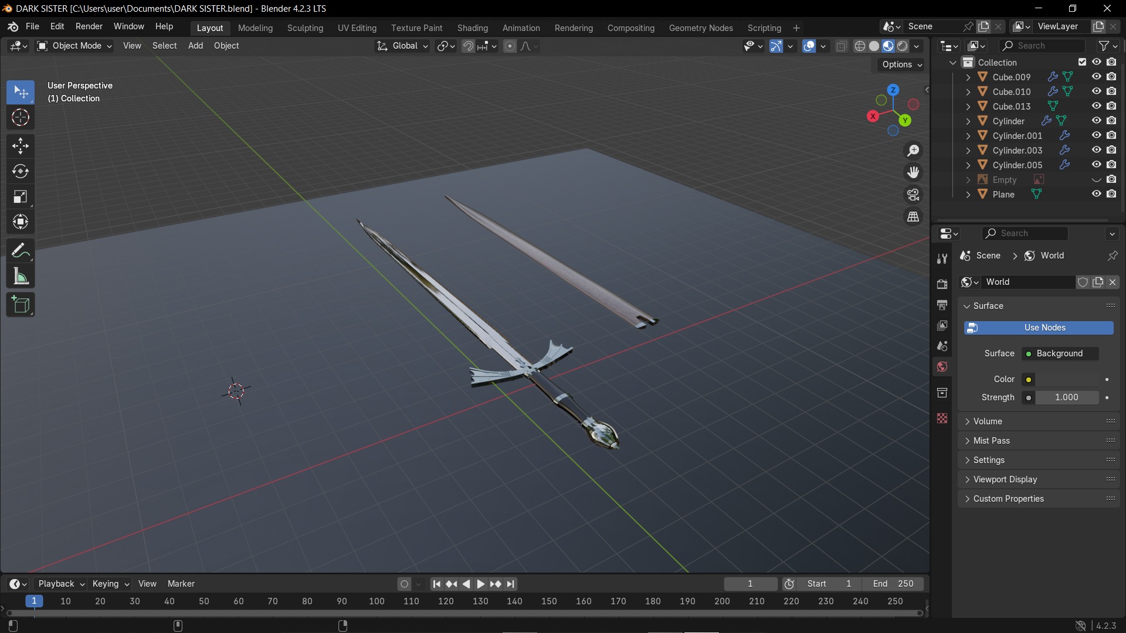Select the Measure ruler tool
The image size is (1126, 633).
[x=21, y=277]
